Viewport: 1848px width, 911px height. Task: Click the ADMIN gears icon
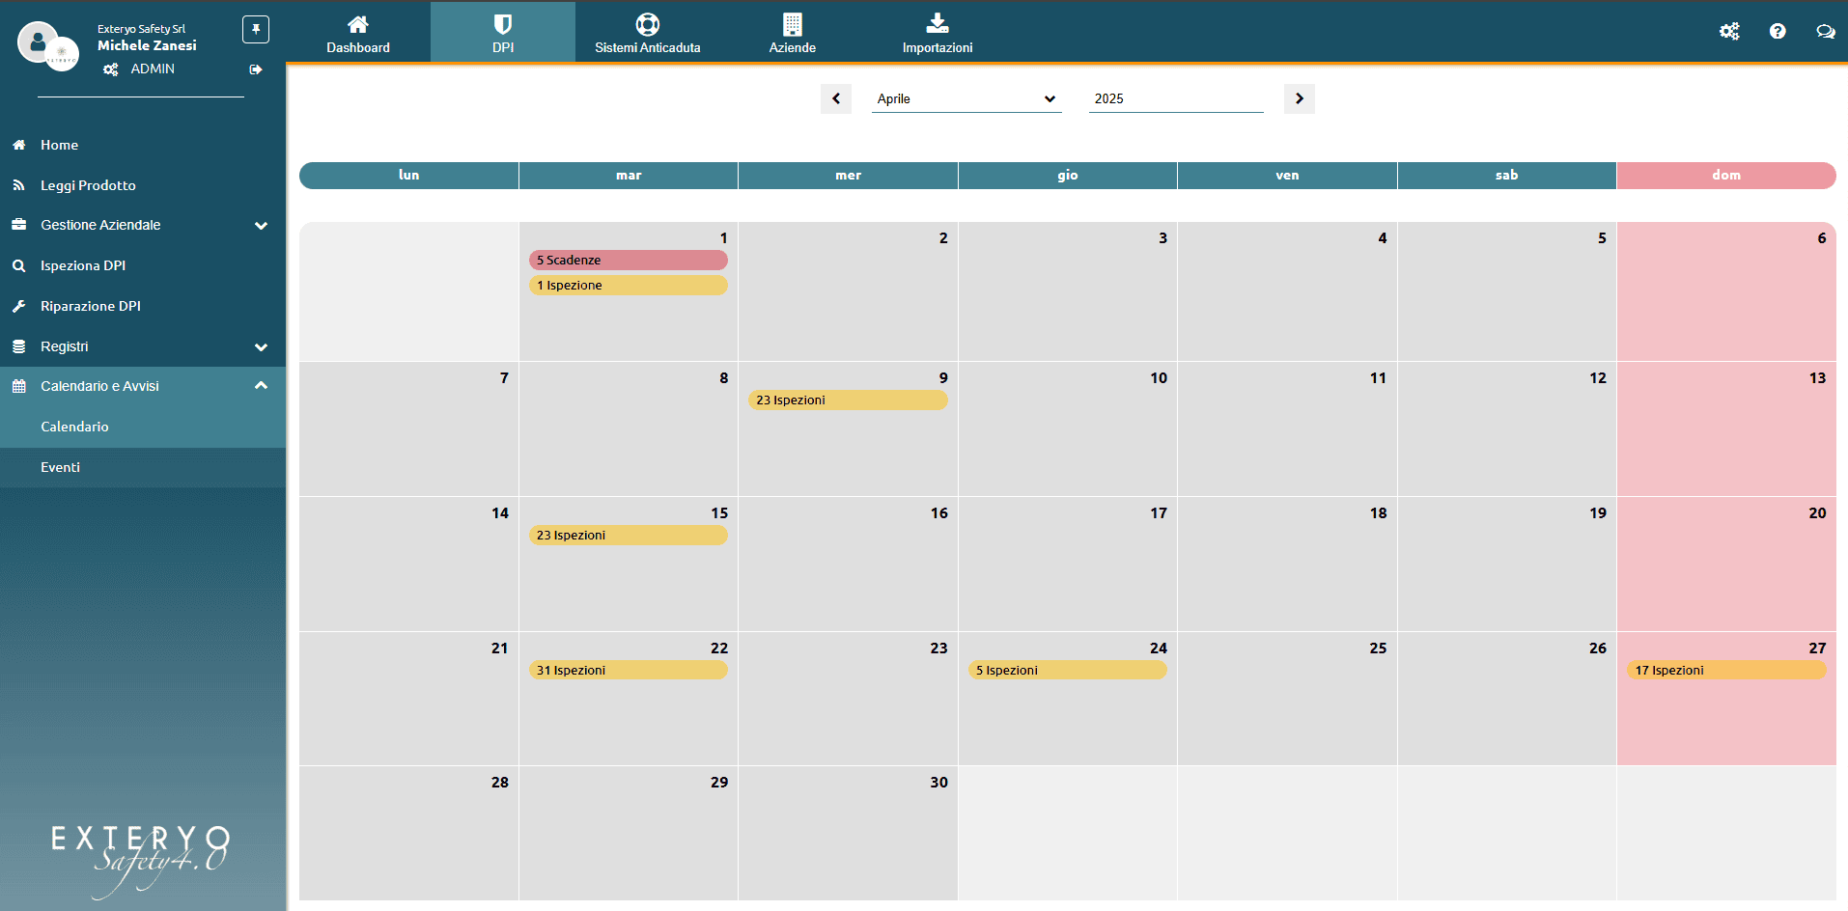[111, 69]
